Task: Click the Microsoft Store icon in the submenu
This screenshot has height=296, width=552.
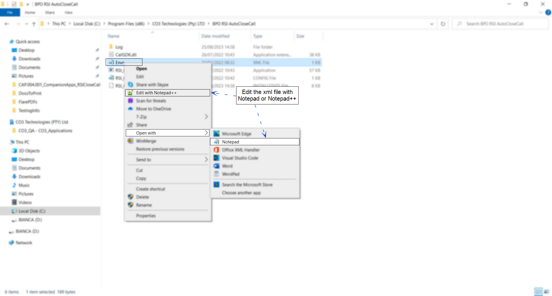Action: (x=216, y=184)
